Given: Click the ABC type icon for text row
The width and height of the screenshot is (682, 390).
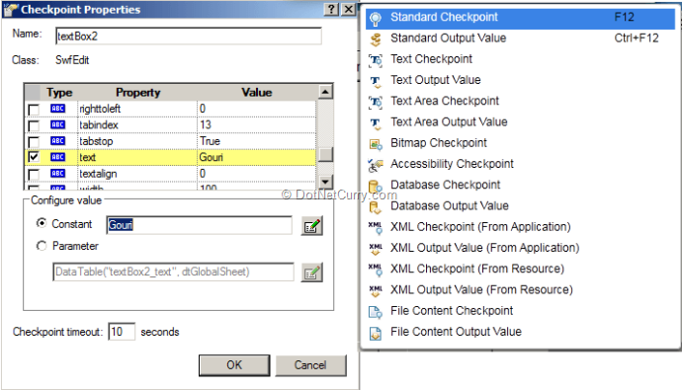Looking at the screenshot, I should [x=58, y=157].
